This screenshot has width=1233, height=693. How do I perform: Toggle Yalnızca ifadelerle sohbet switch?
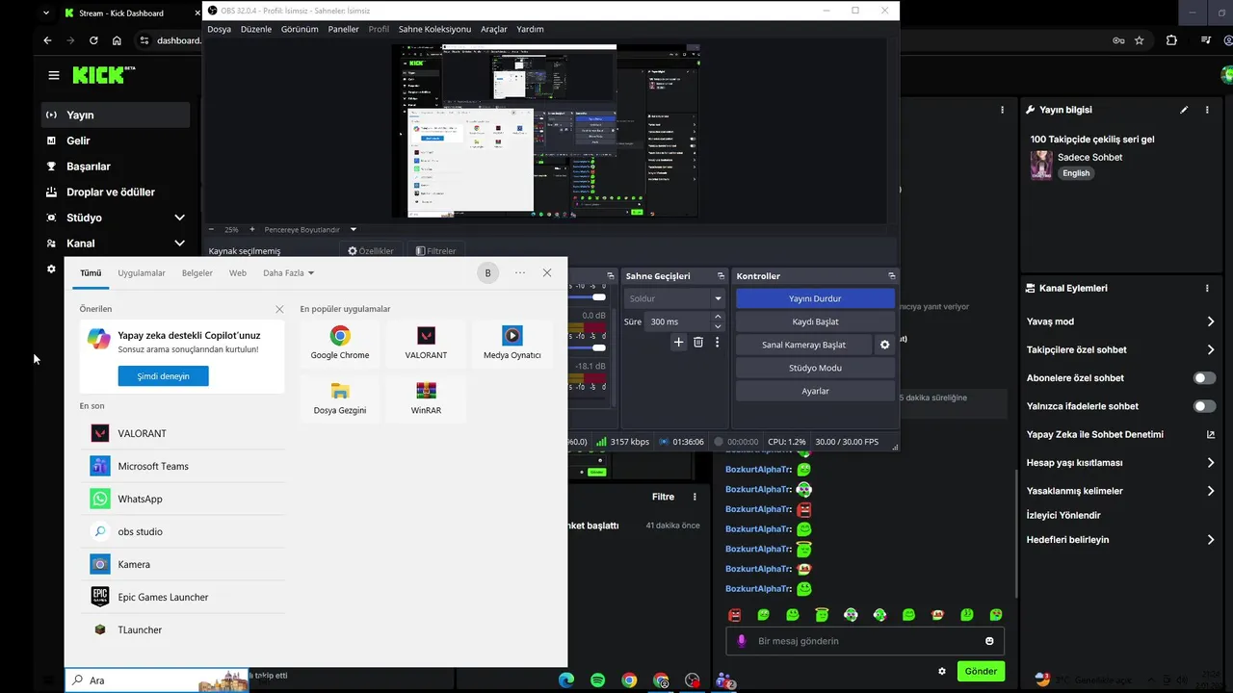(1204, 406)
